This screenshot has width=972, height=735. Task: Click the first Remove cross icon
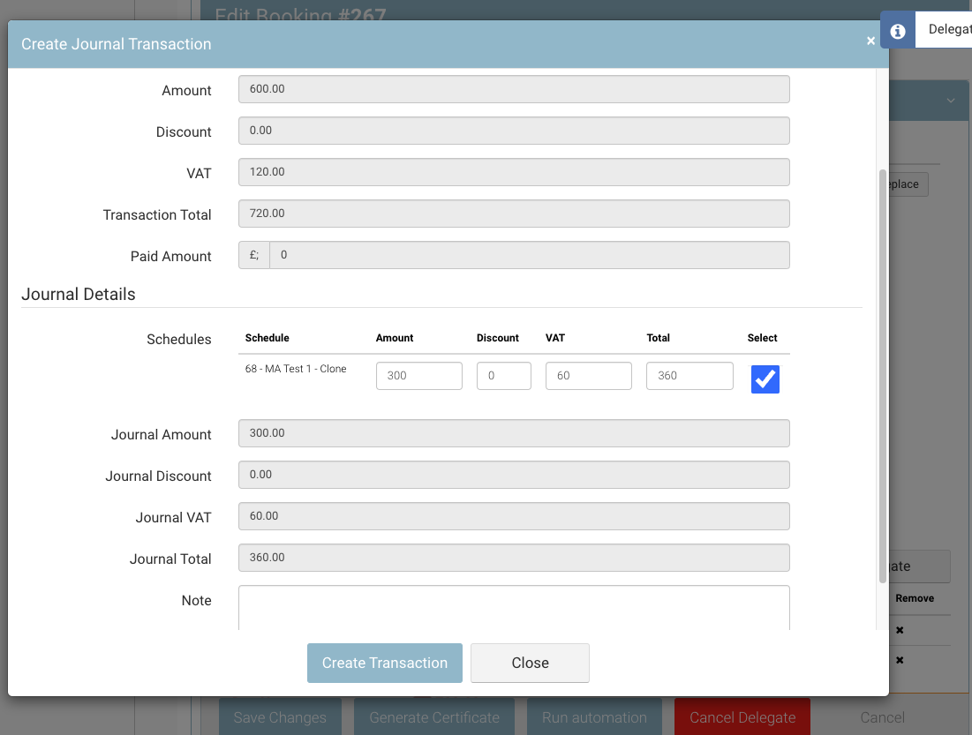(900, 630)
